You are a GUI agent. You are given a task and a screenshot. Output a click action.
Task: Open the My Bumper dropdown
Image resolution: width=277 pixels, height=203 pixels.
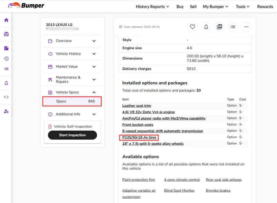[216, 7]
